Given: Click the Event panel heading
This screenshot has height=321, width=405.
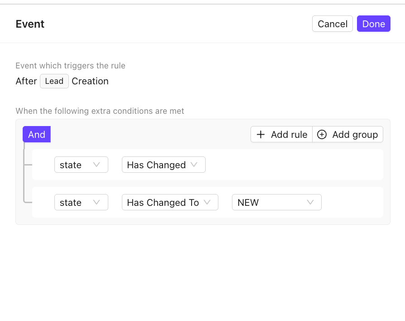Looking at the screenshot, I should (30, 24).
